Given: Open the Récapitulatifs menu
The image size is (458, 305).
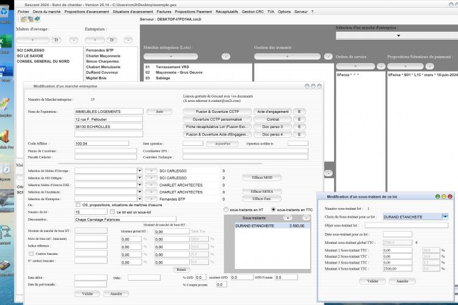Looking at the screenshot, I should click(227, 12).
